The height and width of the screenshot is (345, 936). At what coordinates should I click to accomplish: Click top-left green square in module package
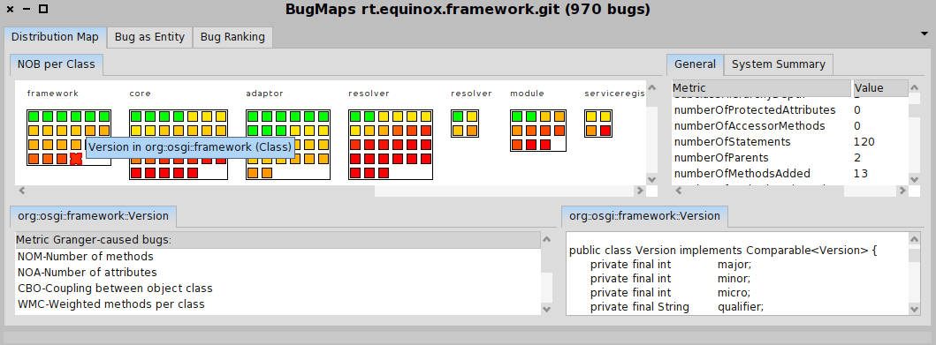517,116
